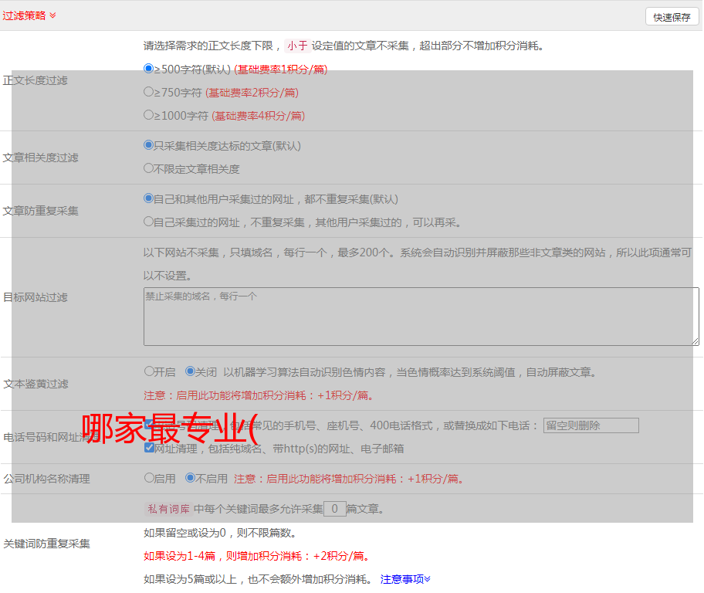
Task: Toggle the phone number cleanup checkbox
Action: click(x=149, y=425)
